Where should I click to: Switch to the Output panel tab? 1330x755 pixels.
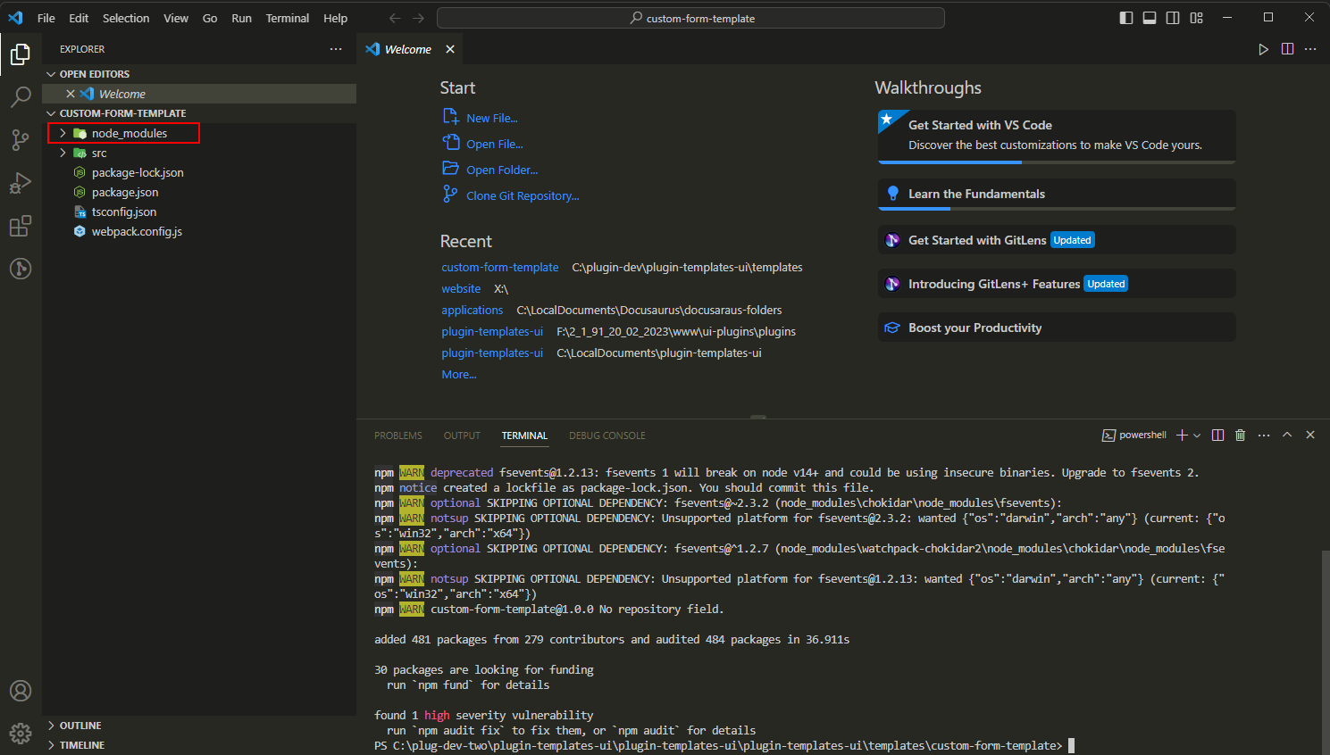point(462,436)
